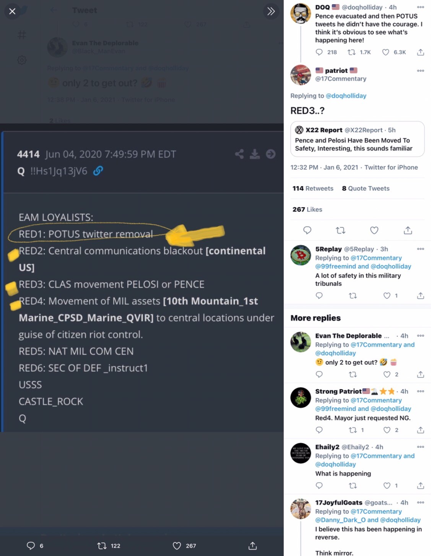Open @doqholliday link in Replying to line
The image size is (431, 556).
click(346, 96)
